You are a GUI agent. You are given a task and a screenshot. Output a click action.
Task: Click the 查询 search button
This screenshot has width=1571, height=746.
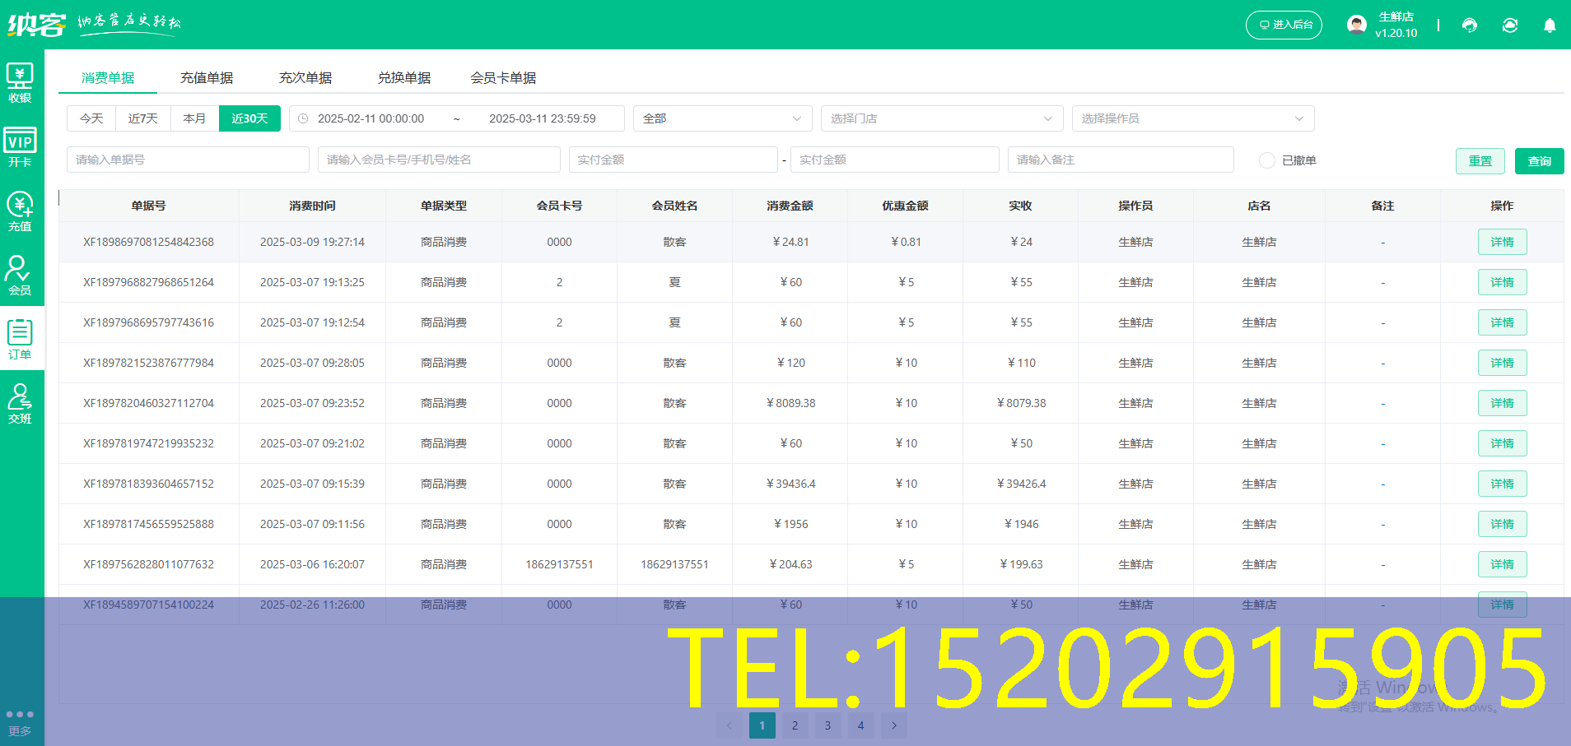tap(1540, 161)
